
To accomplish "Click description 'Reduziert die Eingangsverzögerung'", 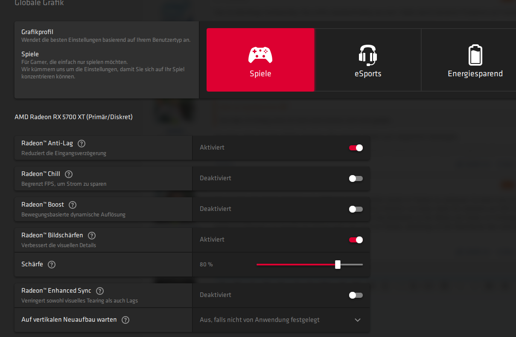I will pos(64,153).
